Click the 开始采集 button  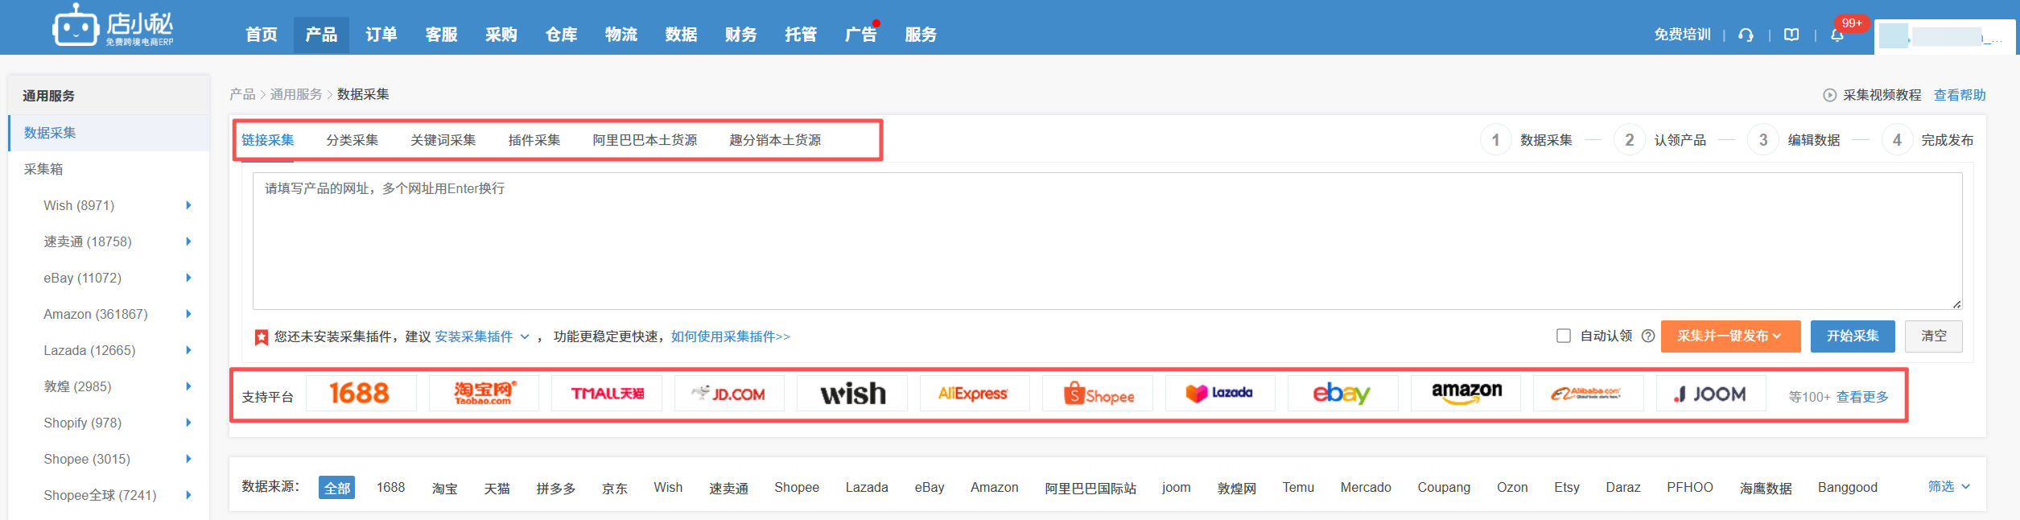tap(1853, 336)
